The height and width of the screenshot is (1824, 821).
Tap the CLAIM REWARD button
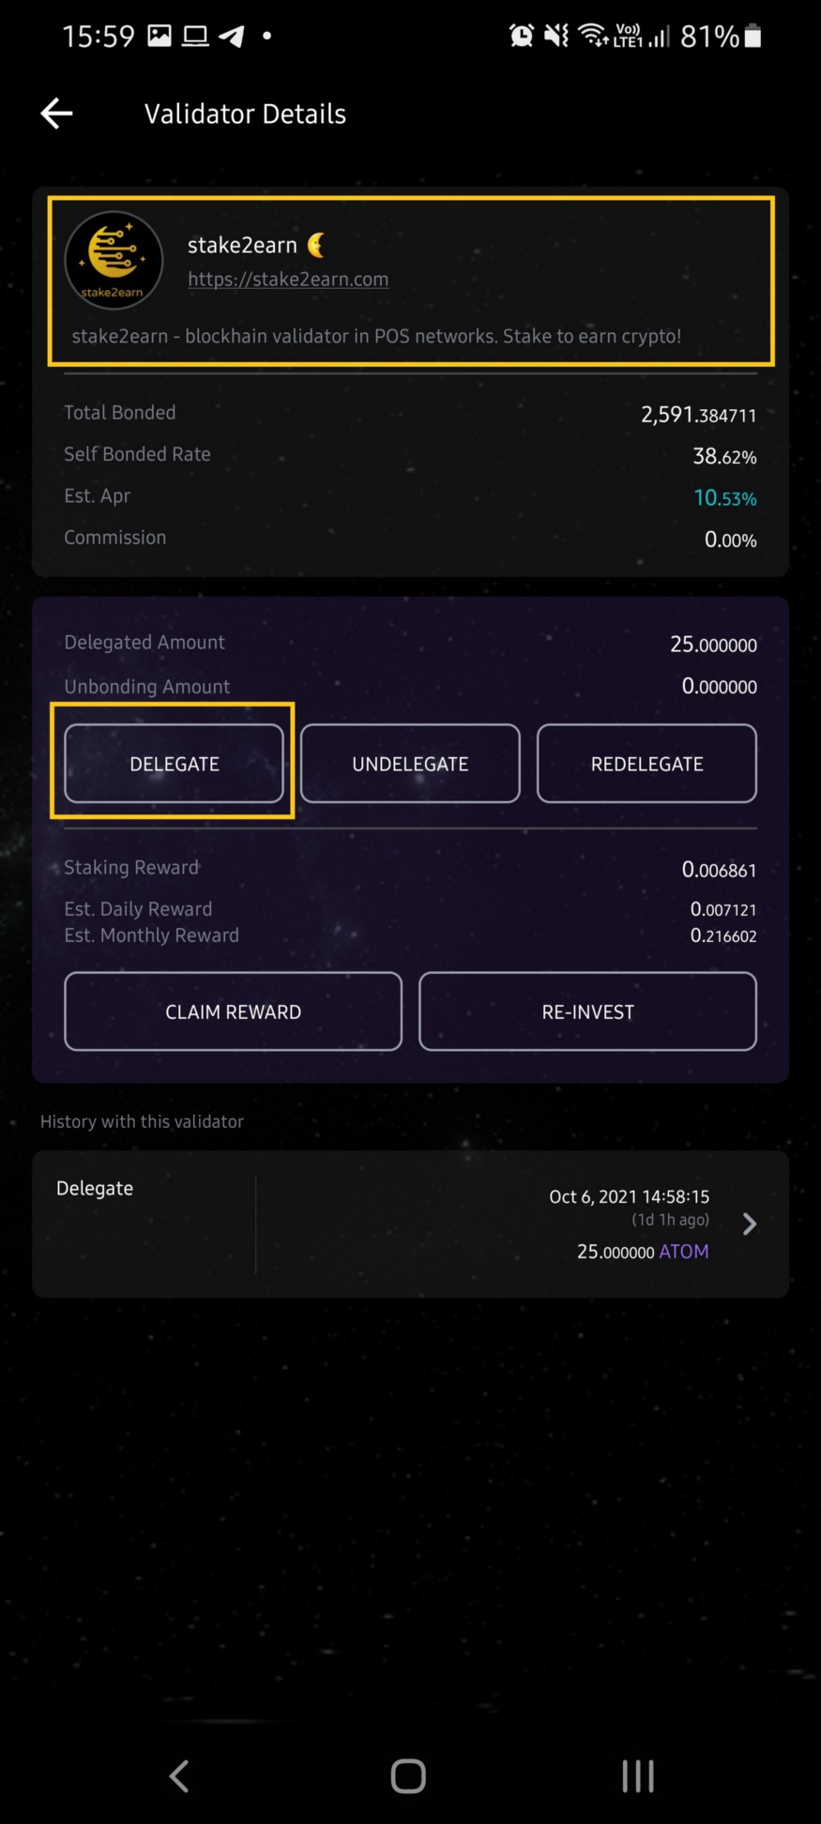click(x=233, y=1011)
